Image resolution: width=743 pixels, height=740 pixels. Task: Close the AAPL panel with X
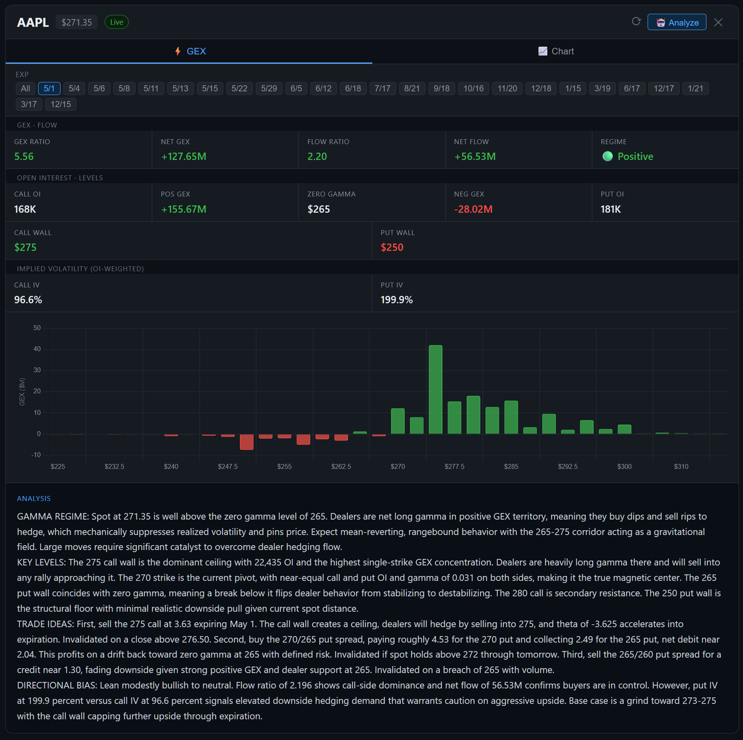(x=718, y=22)
